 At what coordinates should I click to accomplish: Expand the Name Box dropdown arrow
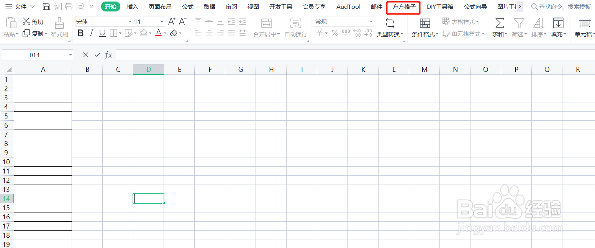point(70,55)
